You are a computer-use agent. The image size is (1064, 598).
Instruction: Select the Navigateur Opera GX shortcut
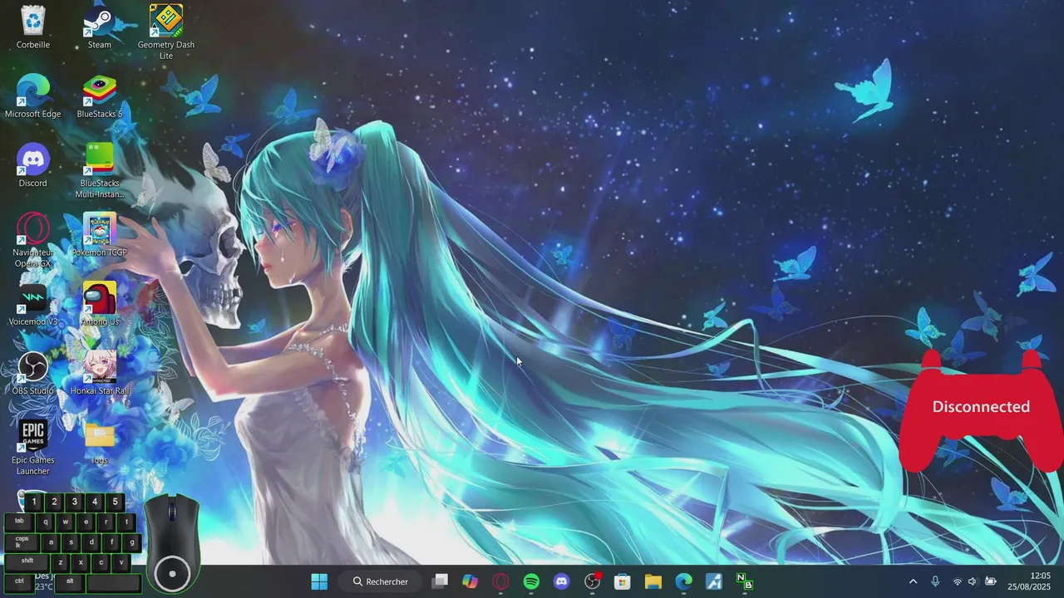click(33, 240)
